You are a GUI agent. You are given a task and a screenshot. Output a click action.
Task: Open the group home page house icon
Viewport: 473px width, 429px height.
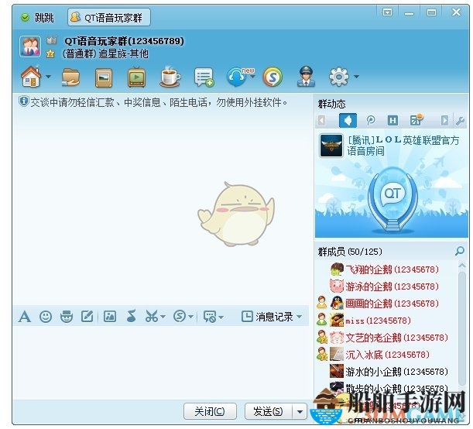(x=31, y=77)
